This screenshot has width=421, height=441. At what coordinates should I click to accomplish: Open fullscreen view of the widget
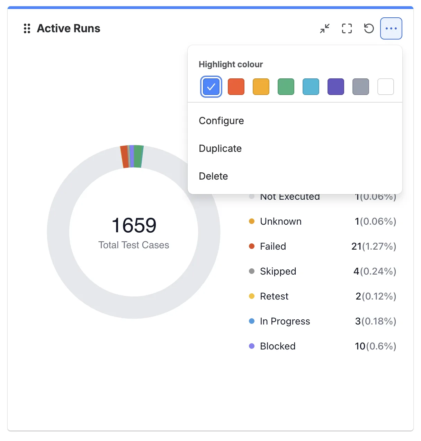click(x=347, y=28)
